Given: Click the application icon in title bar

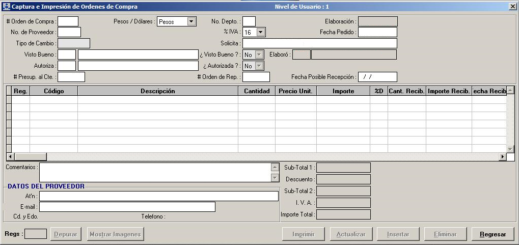Looking at the screenshot, I should (6, 7).
